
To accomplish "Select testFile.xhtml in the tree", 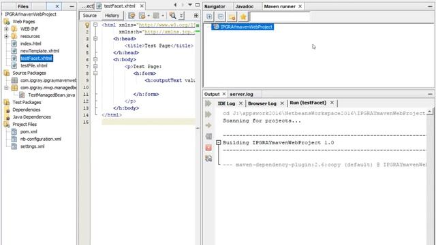I will point(34,66).
